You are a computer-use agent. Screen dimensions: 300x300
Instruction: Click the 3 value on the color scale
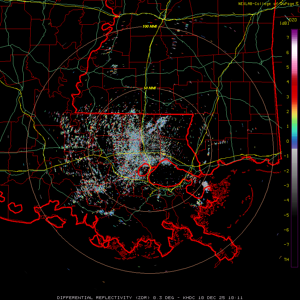click(x=288, y=97)
